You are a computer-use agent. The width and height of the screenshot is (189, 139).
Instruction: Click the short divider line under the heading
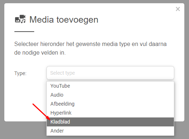[x=24, y=32]
